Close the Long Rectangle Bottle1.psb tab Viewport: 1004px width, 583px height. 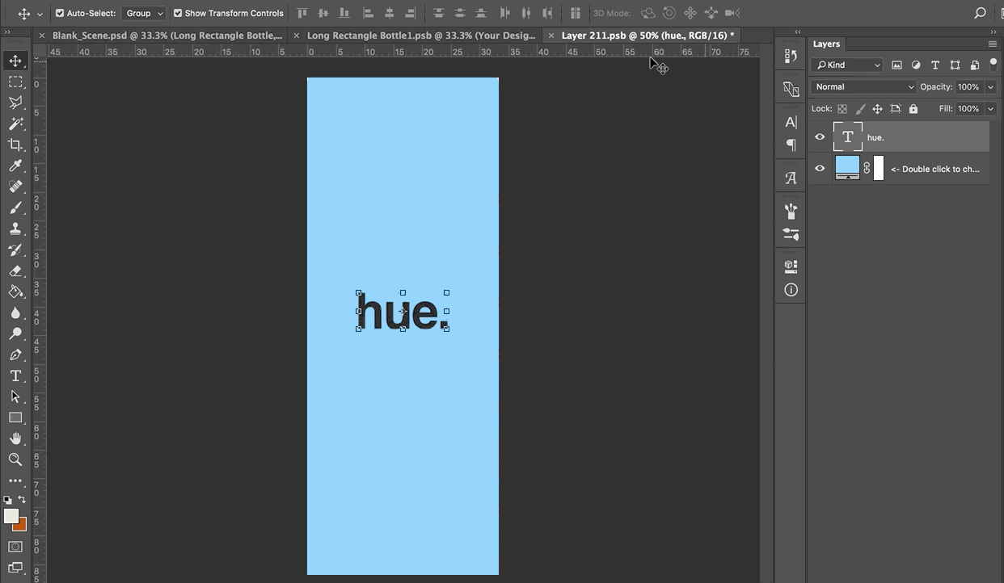tap(297, 36)
